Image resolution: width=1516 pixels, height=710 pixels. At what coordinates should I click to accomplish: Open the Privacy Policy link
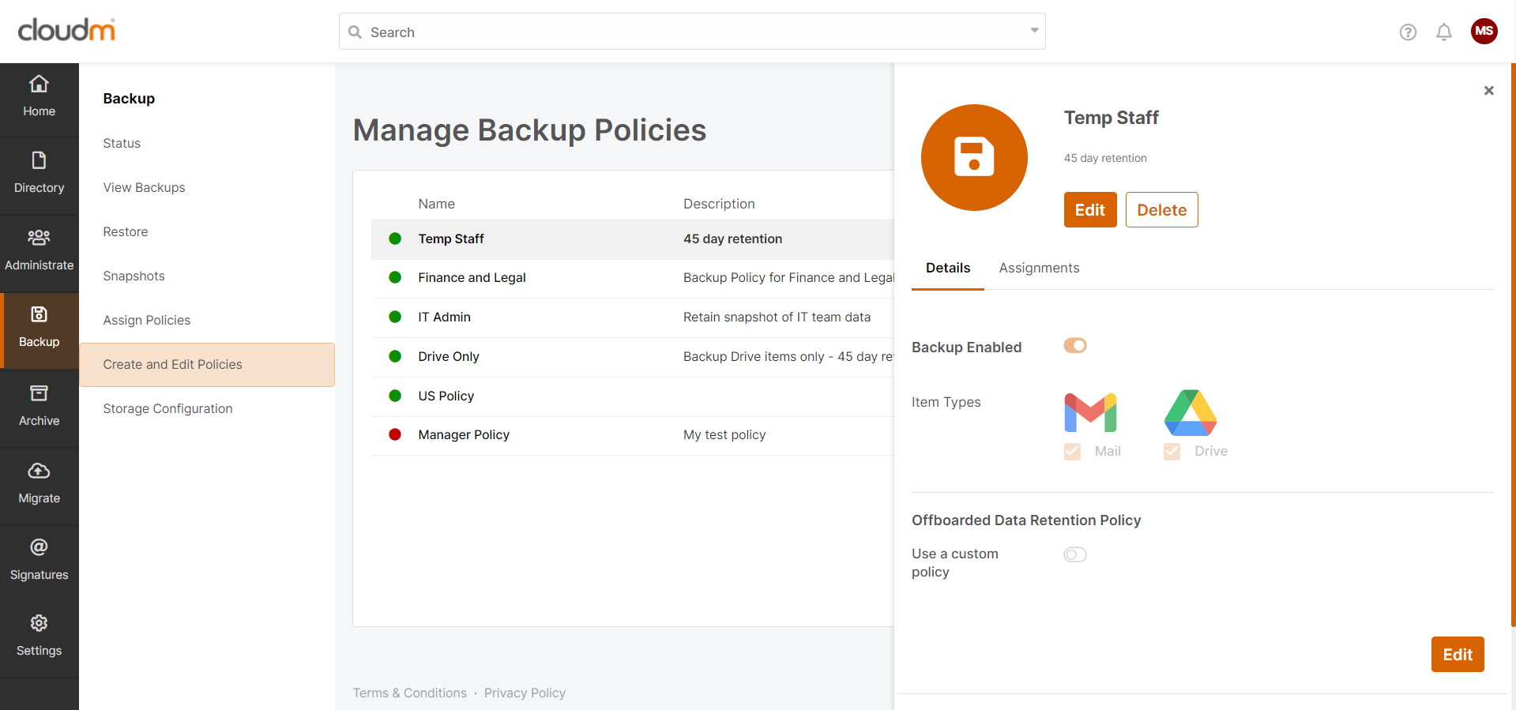pyautogui.click(x=525, y=693)
